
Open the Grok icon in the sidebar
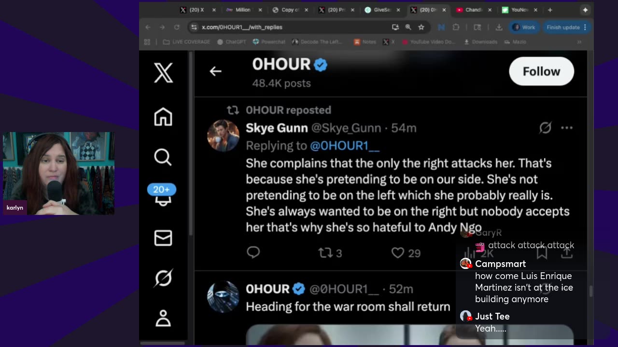pyautogui.click(x=163, y=278)
